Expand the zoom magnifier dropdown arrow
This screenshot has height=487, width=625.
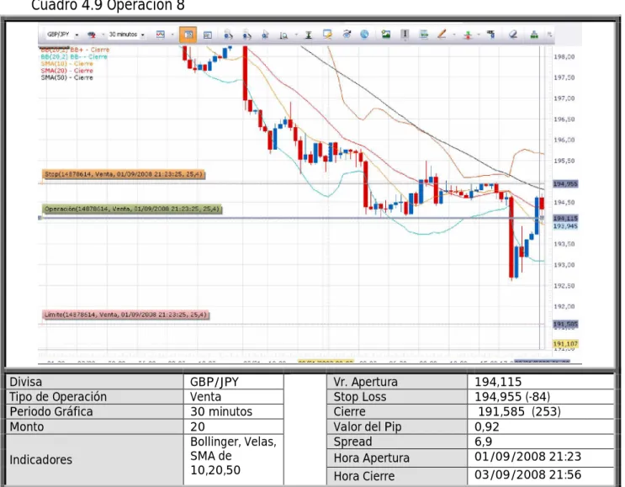[x=296, y=34]
